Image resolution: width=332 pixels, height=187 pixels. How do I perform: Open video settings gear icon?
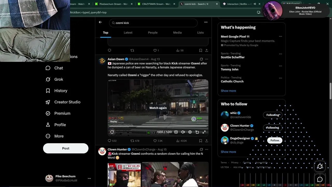pos(190,132)
